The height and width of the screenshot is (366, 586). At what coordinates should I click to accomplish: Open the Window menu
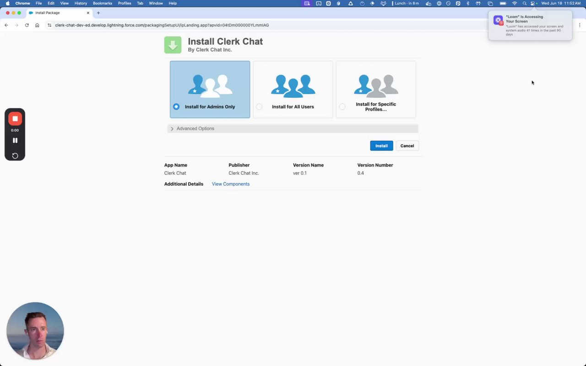point(156,3)
